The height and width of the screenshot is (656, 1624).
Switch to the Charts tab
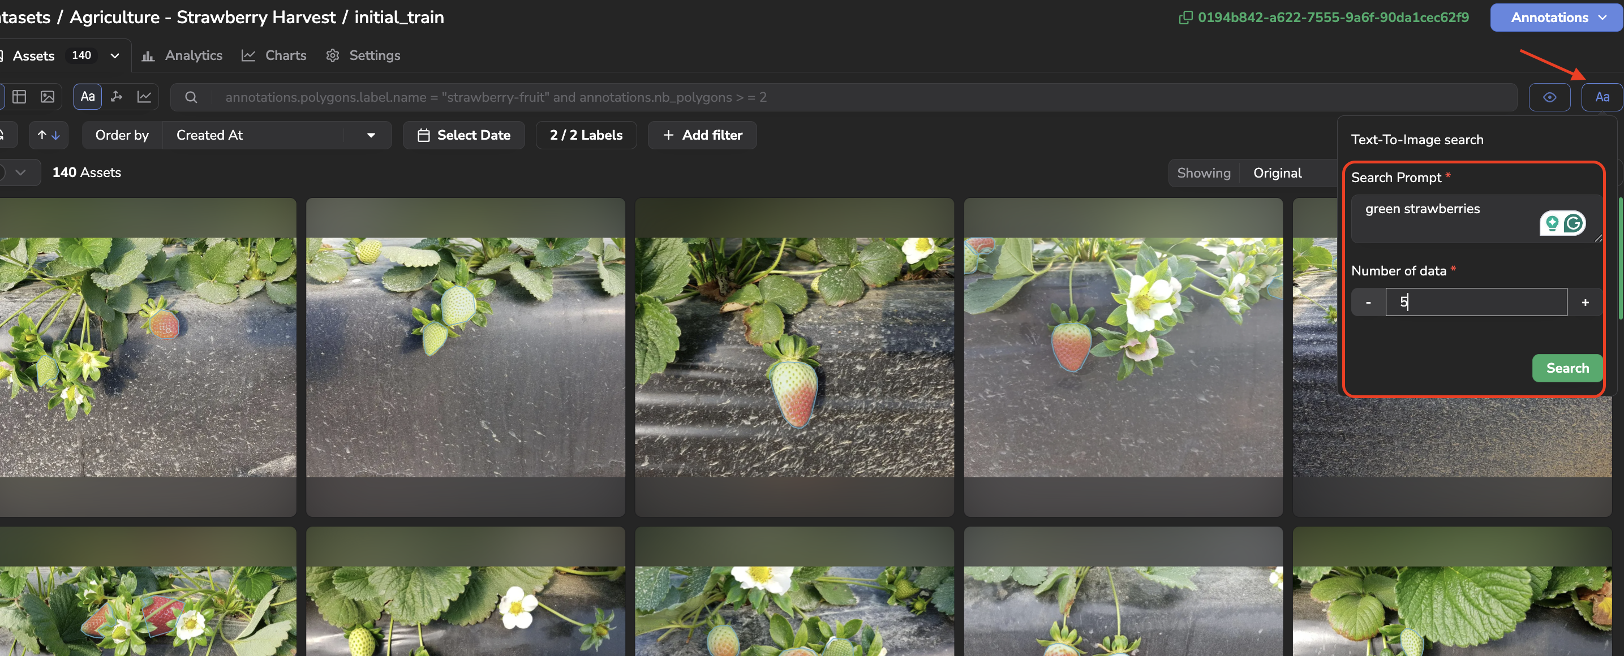(274, 55)
